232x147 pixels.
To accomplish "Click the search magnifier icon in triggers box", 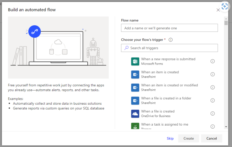I will click(x=126, y=48).
